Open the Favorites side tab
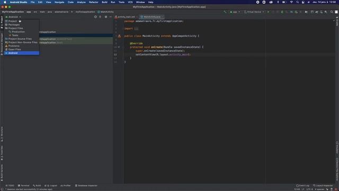 (x=2, y=153)
